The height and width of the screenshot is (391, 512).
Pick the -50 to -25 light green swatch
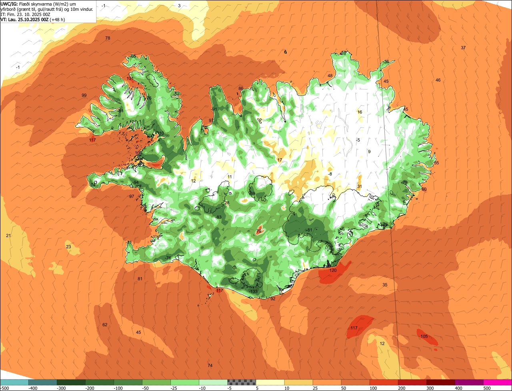click(x=156, y=382)
